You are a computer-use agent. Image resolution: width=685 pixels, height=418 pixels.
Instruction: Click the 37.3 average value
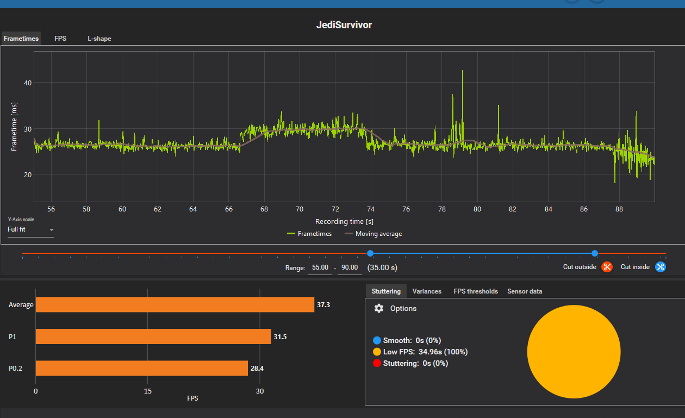(x=323, y=305)
